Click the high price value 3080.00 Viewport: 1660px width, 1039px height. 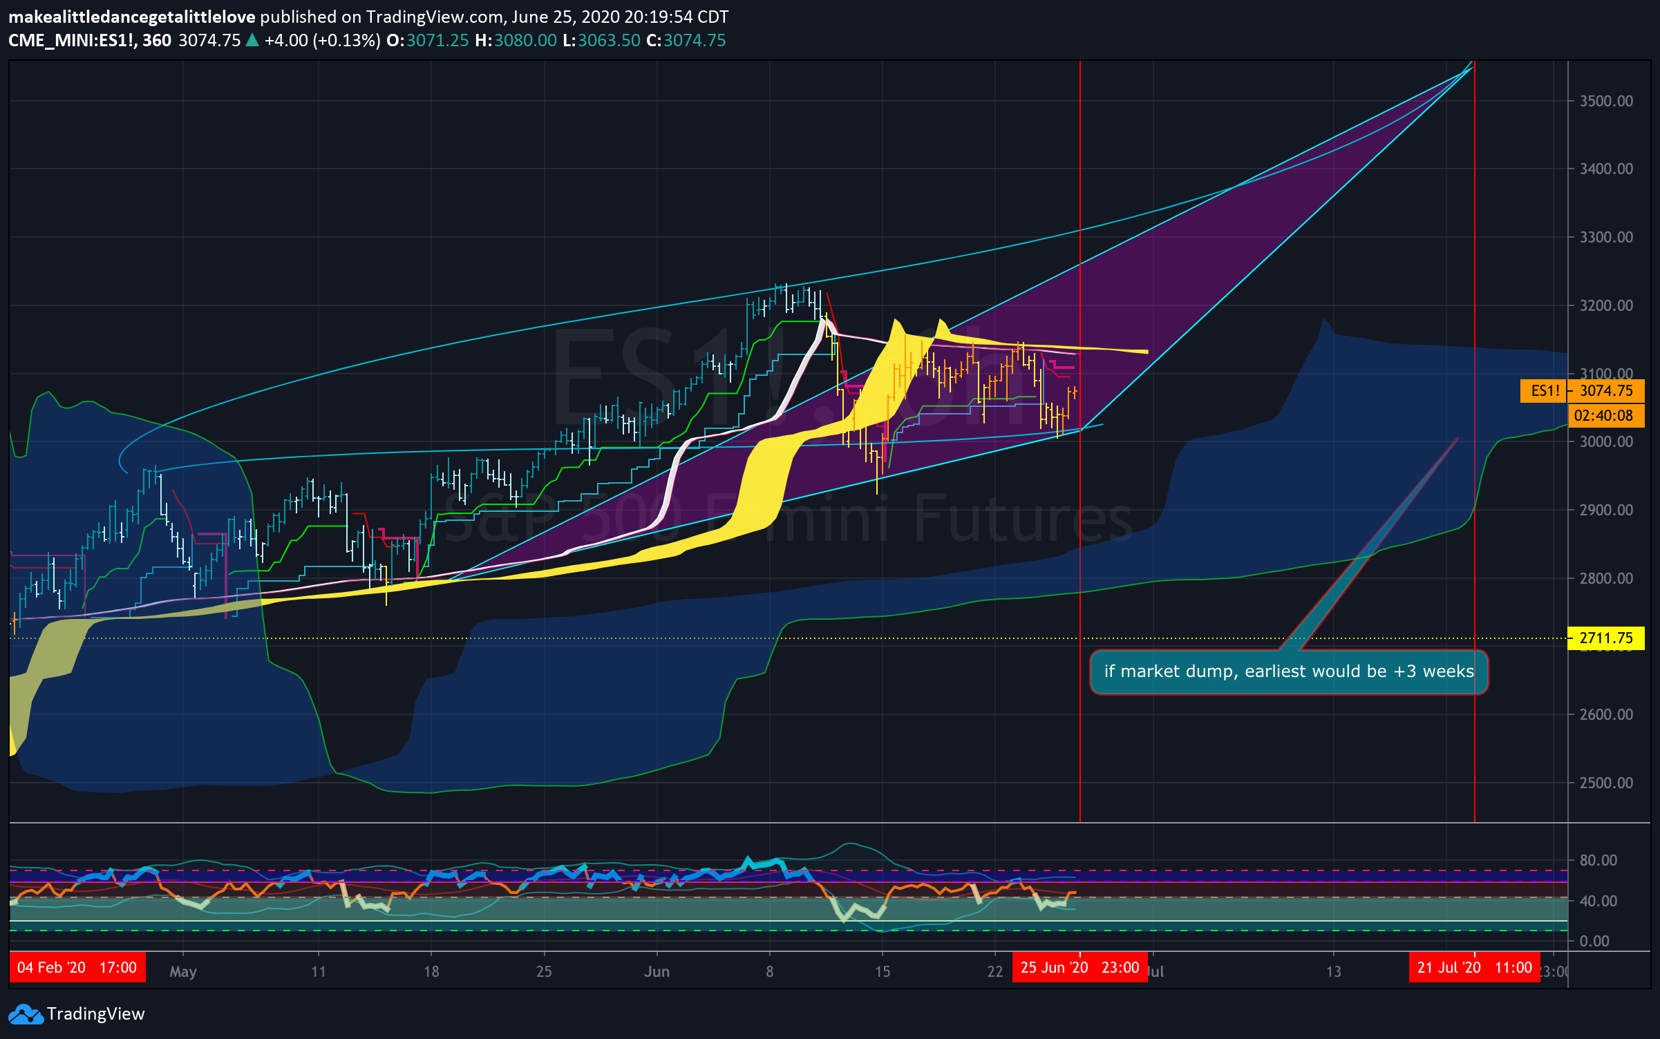525,41
